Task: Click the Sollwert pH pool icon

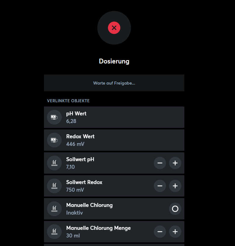Action: pyautogui.click(x=54, y=163)
